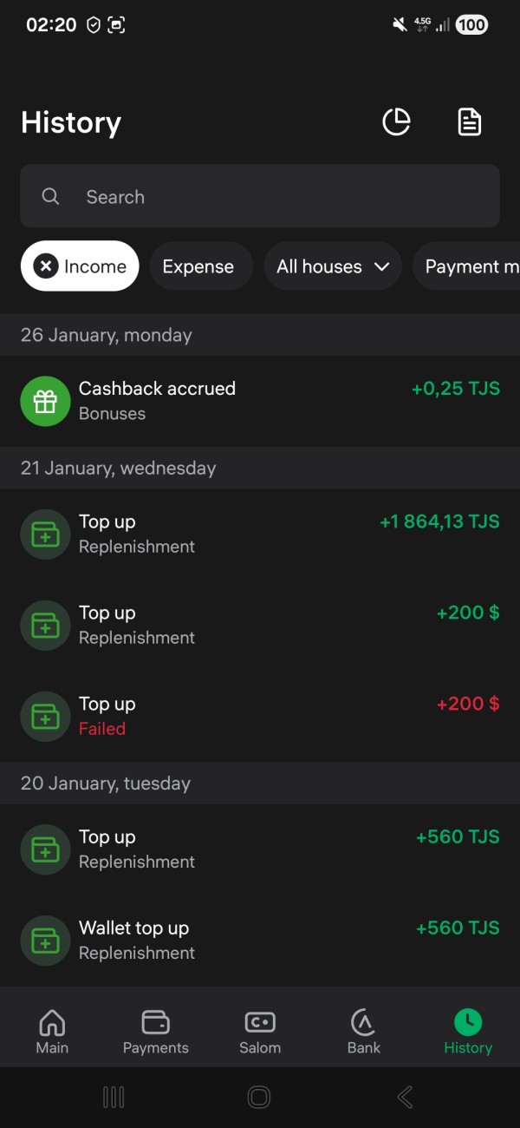Tap the Wallet top up replenishment icon
This screenshot has width=520, height=1128.
(x=45, y=940)
